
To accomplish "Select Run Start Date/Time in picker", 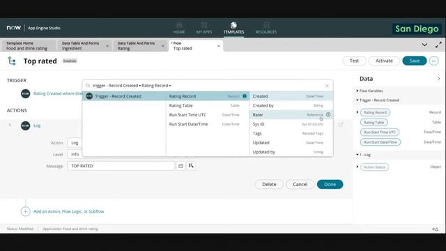I will coord(208,124).
